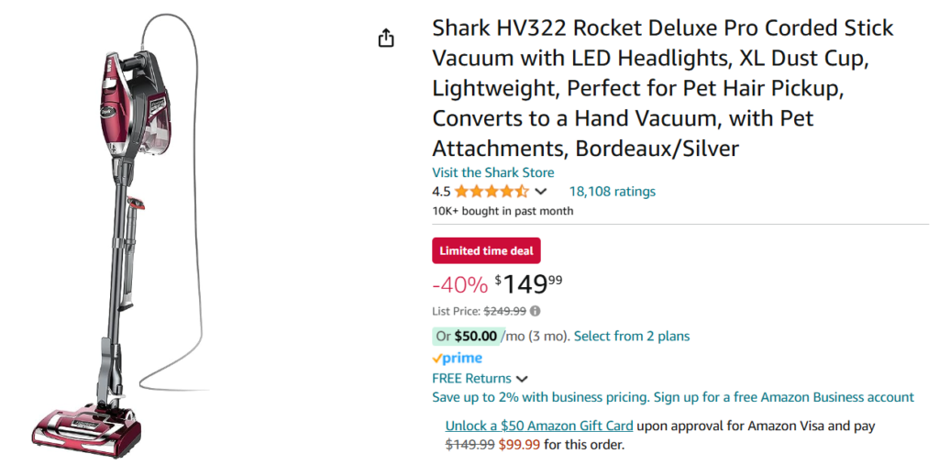
Task: Click the info icon beside the List Price
Action: point(535,311)
